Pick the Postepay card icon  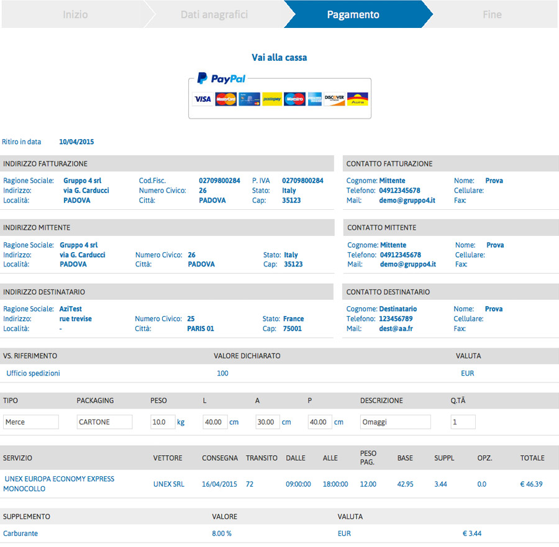coord(272,99)
